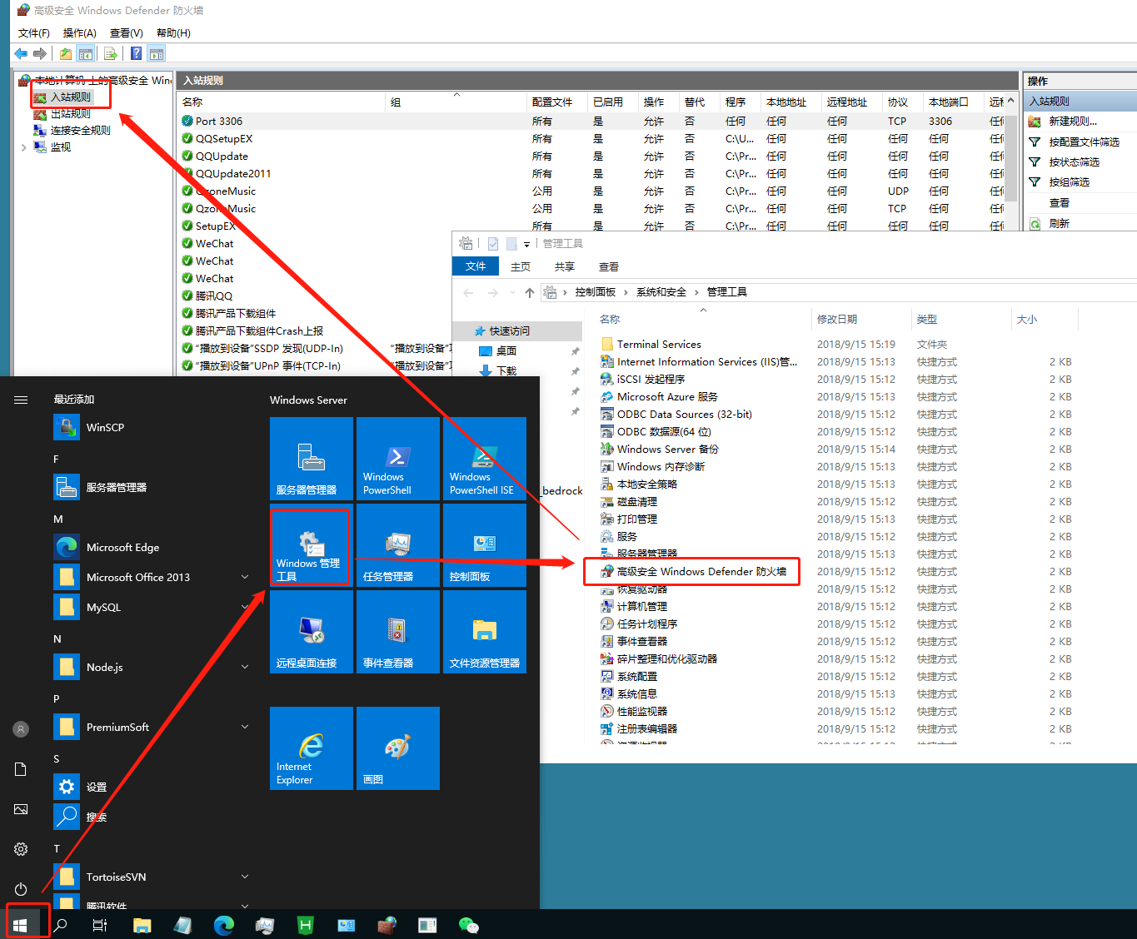This screenshot has width=1137, height=939.
Task: Open the Terminal Services folder
Action: click(x=659, y=345)
